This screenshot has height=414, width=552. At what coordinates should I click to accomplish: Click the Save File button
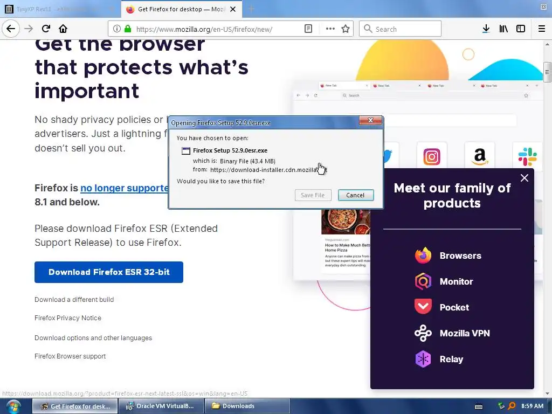click(x=313, y=195)
